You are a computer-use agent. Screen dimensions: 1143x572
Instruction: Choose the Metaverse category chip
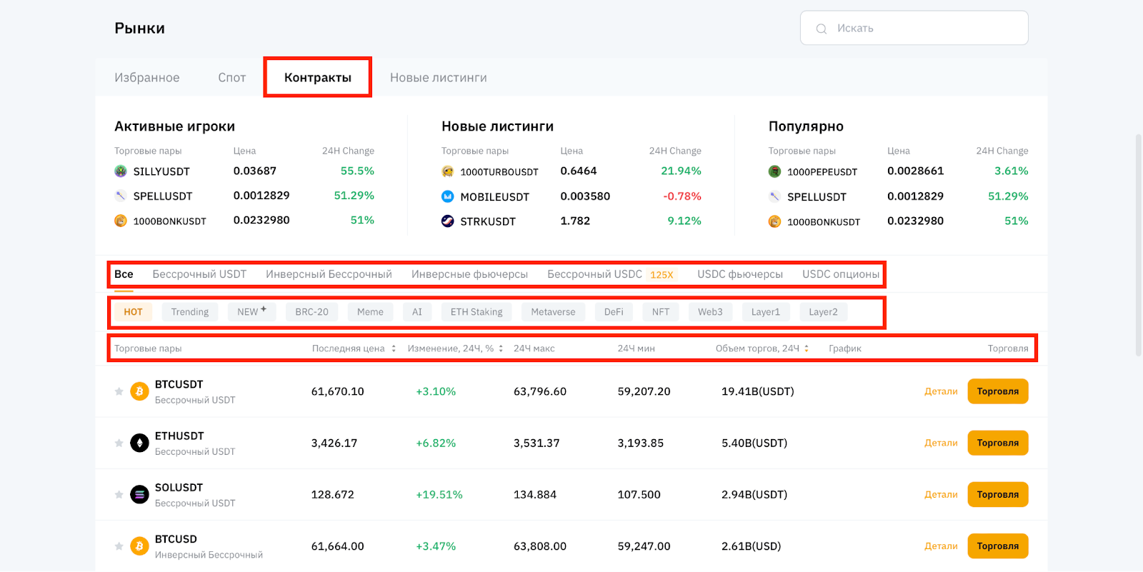(x=553, y=312)
